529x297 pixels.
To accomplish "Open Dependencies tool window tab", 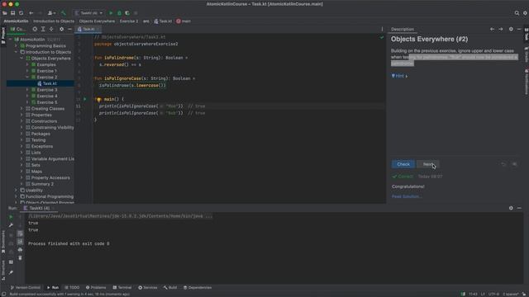I will (198, 288).
